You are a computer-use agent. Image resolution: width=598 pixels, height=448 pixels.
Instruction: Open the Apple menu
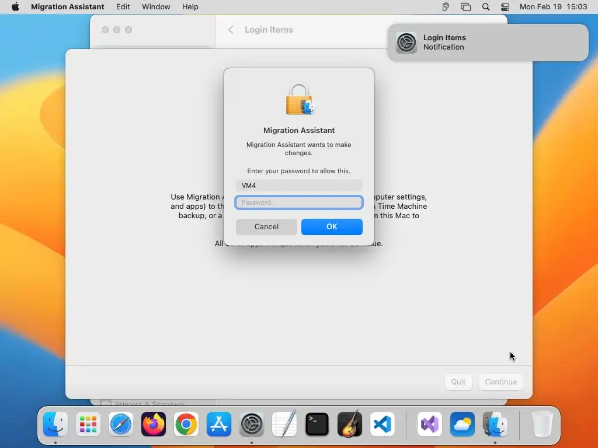(x=15, y=6)
